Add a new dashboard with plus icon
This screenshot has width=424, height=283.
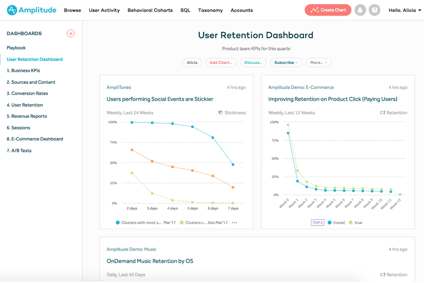[71, 34]
